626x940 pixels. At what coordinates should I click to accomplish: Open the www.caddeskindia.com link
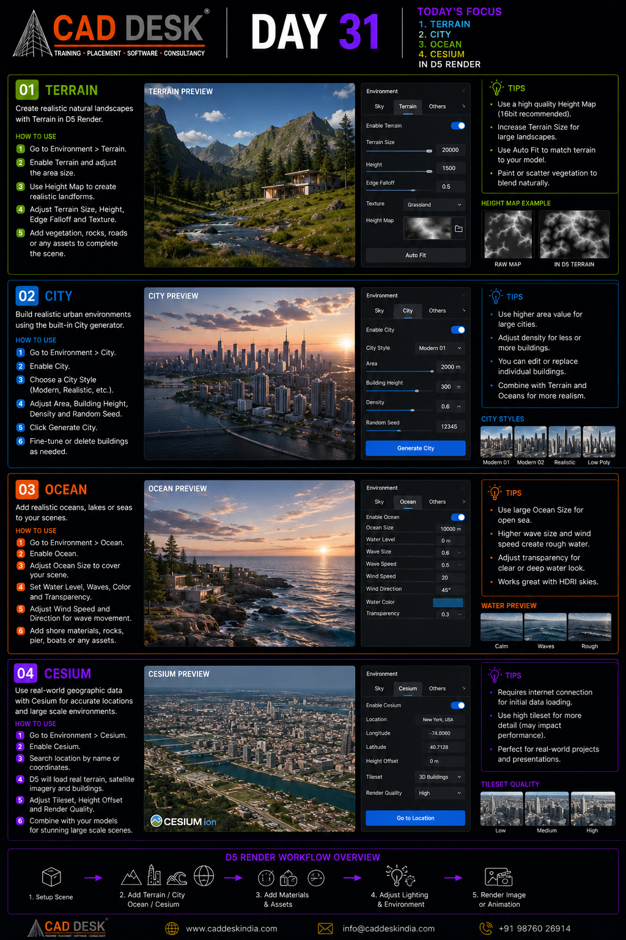point(232,928)
